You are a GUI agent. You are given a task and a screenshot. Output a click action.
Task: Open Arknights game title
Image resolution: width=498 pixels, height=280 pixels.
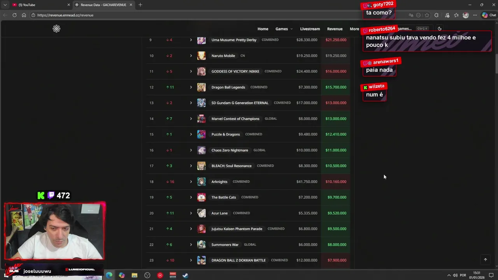coord(219,182)
